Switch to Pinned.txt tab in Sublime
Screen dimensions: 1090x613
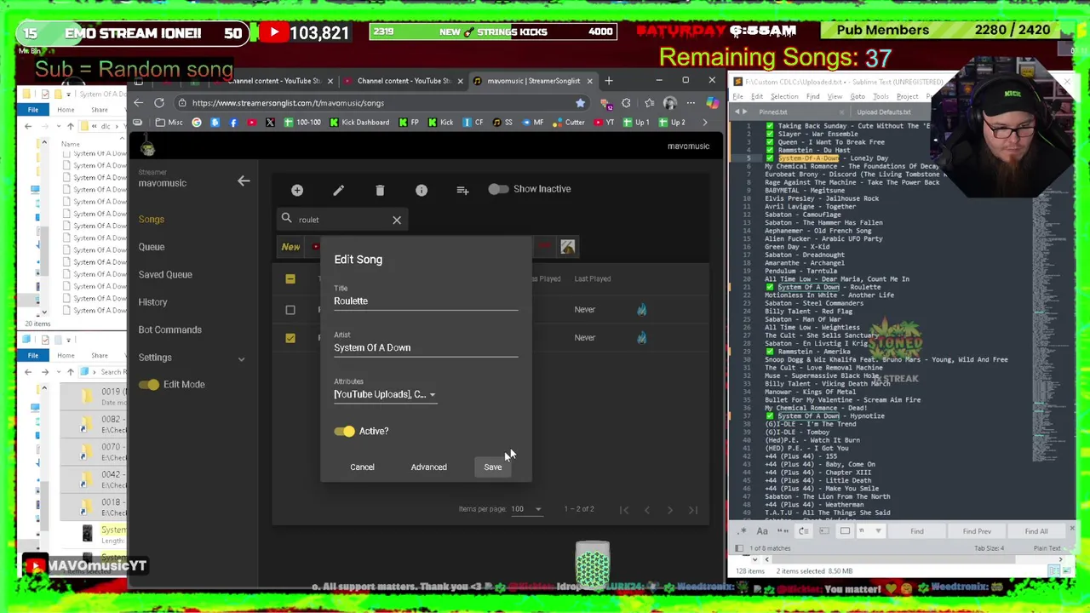(773, 112)
